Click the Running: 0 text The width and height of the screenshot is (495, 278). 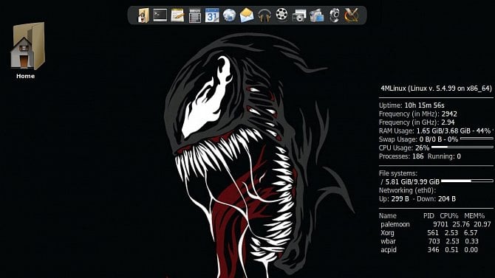click(444, 156)
